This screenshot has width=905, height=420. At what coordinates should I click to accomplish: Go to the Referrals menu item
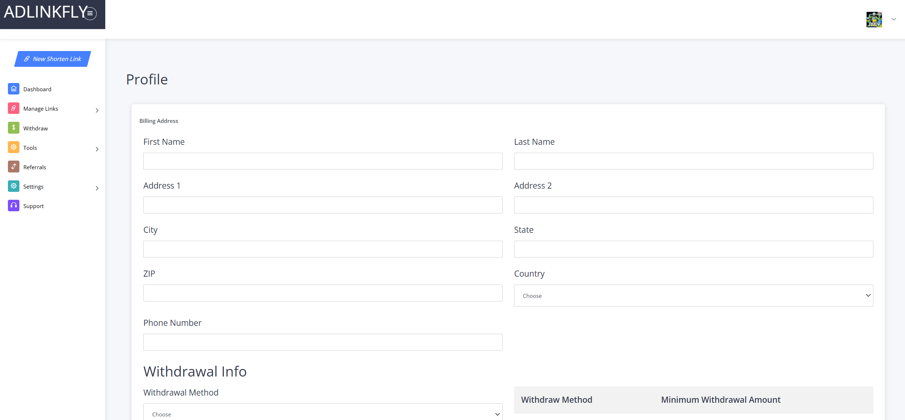(34, 167)
